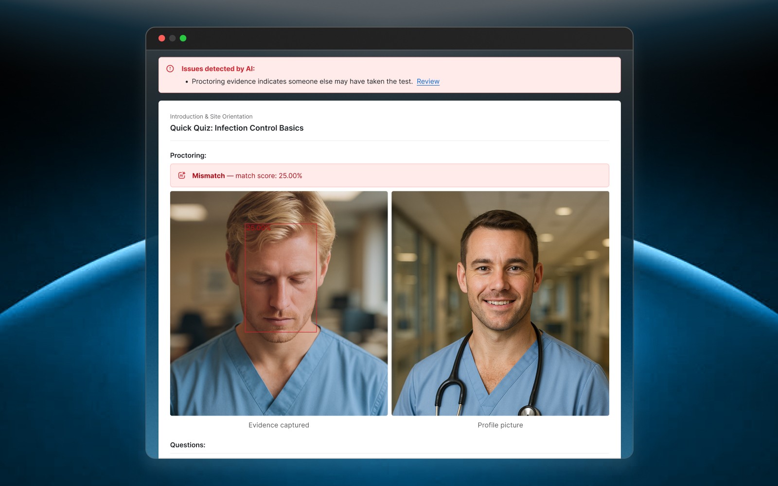Image resolution: width=778 pixels, height=486 pixels.
Task: Click the Evidence captured caption
Action: tap(279, 425)
